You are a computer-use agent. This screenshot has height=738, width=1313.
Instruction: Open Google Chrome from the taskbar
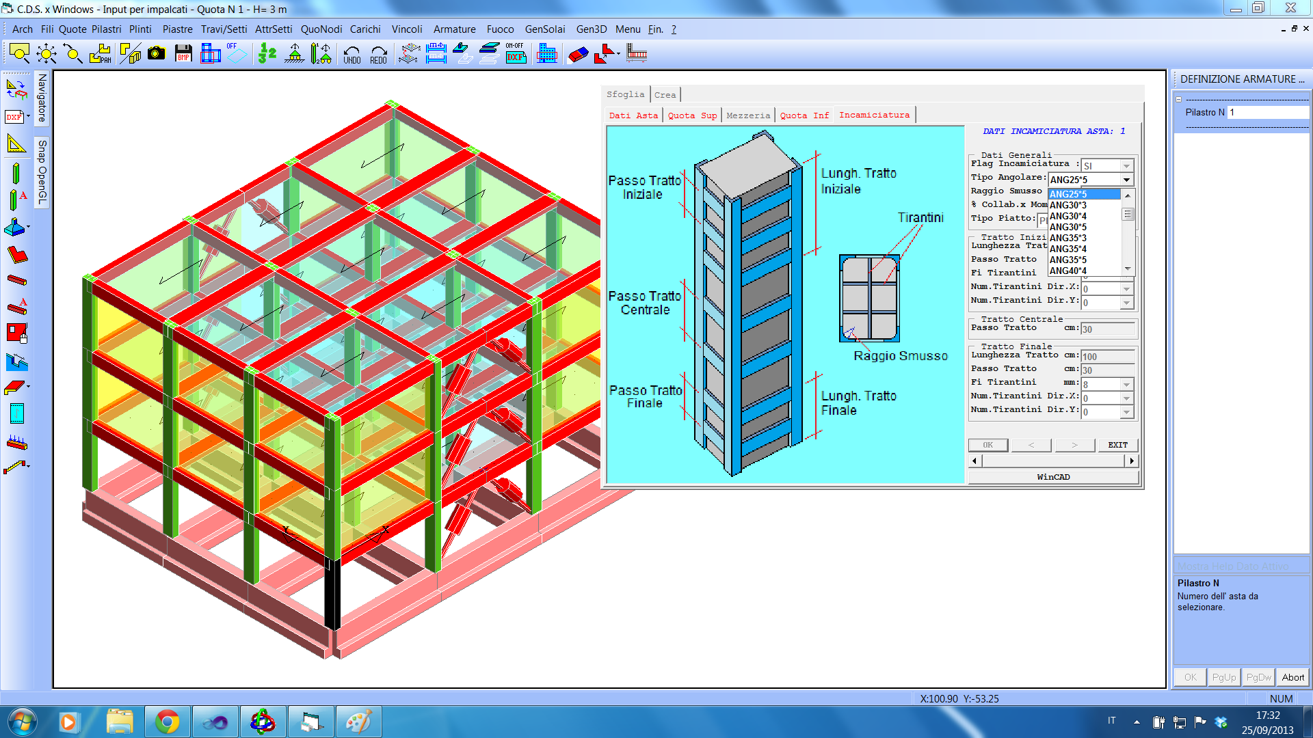[x=168, y=722]
